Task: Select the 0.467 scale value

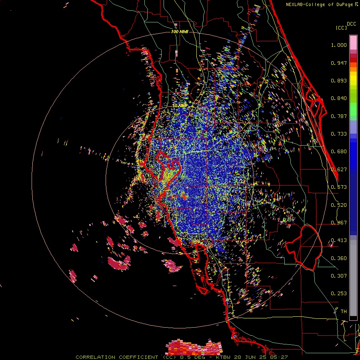Action: [339, 223]
